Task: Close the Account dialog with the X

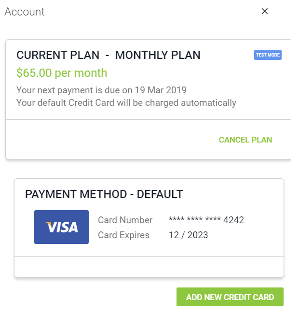Action: point(264,11)
